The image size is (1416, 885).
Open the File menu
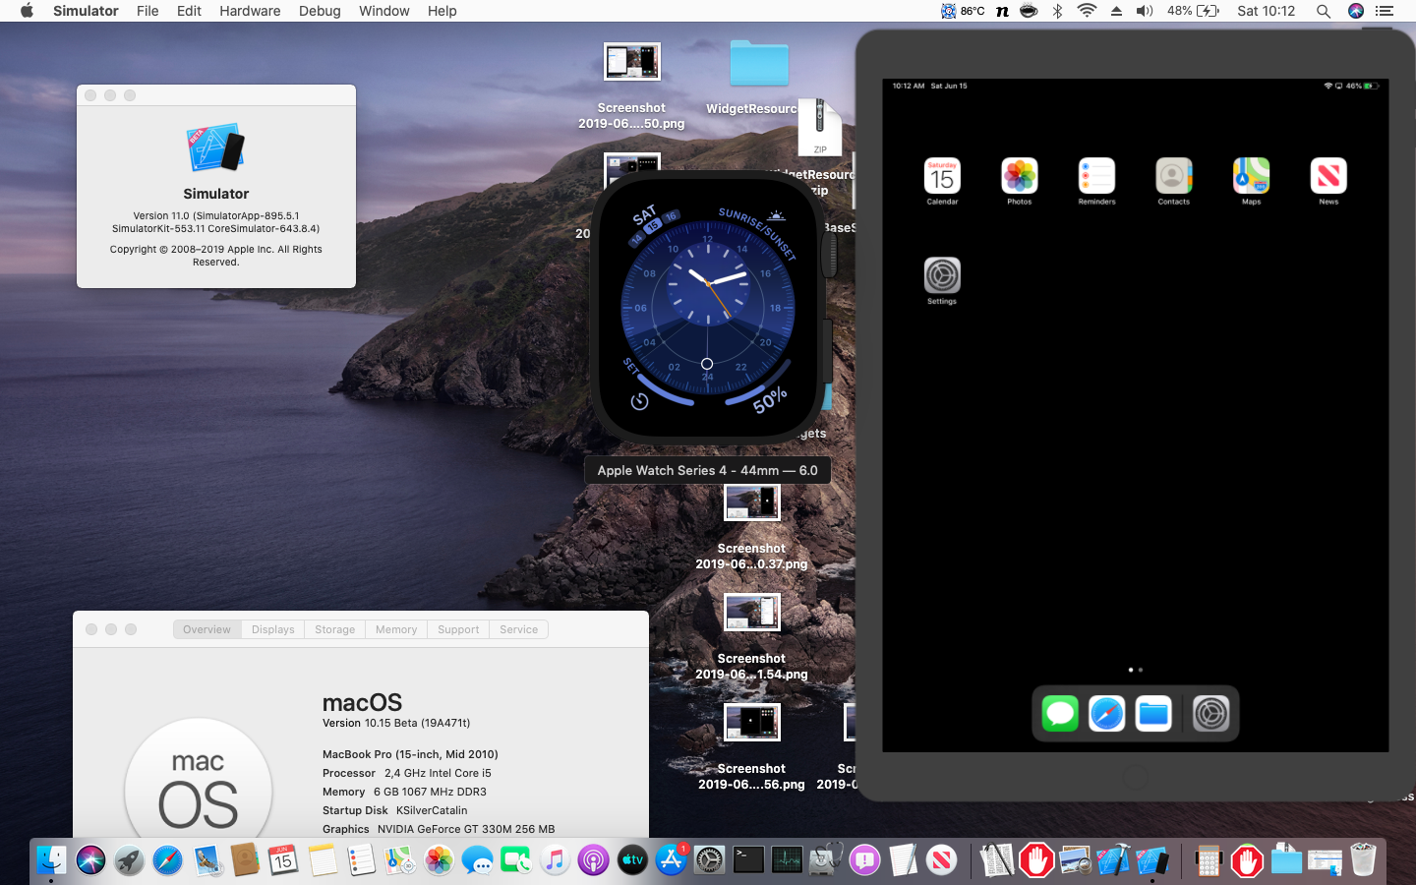(147, 11)
